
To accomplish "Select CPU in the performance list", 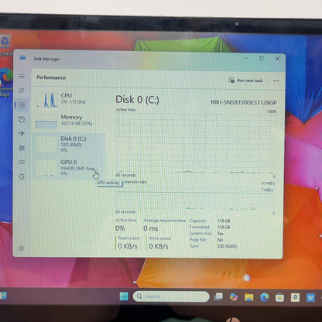I will pos(70,100).
